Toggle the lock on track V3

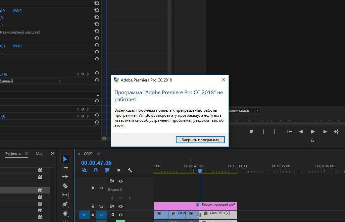coord(93,187)
